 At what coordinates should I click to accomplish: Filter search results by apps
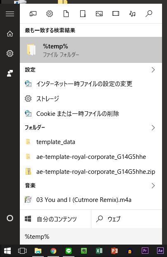pos(33,14)
